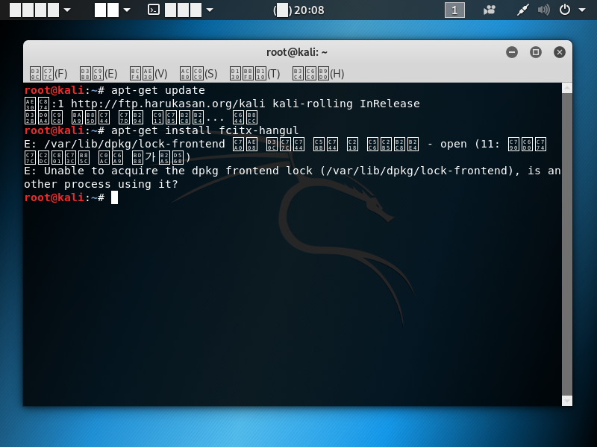Open the first top-panel menu with dropdown arrow
The width and height of the screenshot is (597, 447).
(40, 10)
